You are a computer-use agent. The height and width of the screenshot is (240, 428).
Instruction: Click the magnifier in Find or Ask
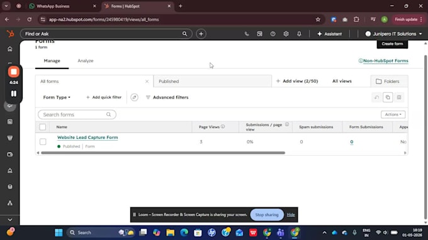[x=185, y=34]
